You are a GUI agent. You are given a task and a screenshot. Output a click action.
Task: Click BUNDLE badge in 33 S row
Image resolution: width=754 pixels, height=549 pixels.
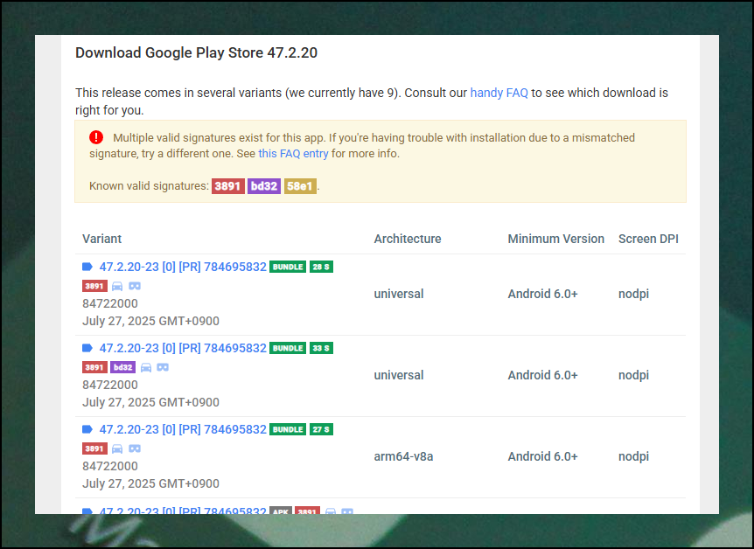click(288, 348)
